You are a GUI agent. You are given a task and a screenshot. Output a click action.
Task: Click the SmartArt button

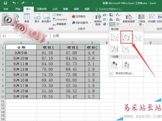click(60, 19)
